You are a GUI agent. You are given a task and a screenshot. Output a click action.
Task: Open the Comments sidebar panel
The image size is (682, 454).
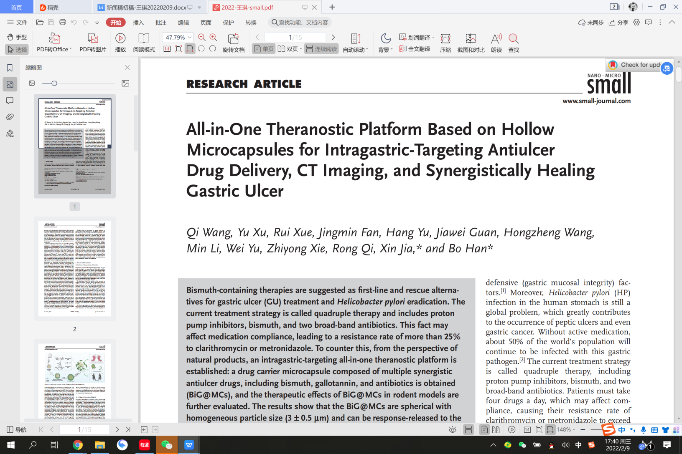[x=10, y=101]
